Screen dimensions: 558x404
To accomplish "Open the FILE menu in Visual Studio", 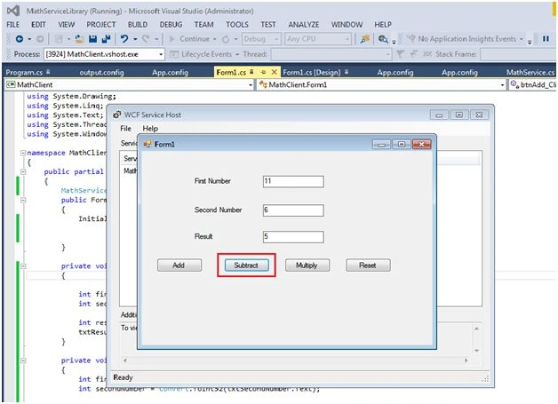I will coord(13,25).
